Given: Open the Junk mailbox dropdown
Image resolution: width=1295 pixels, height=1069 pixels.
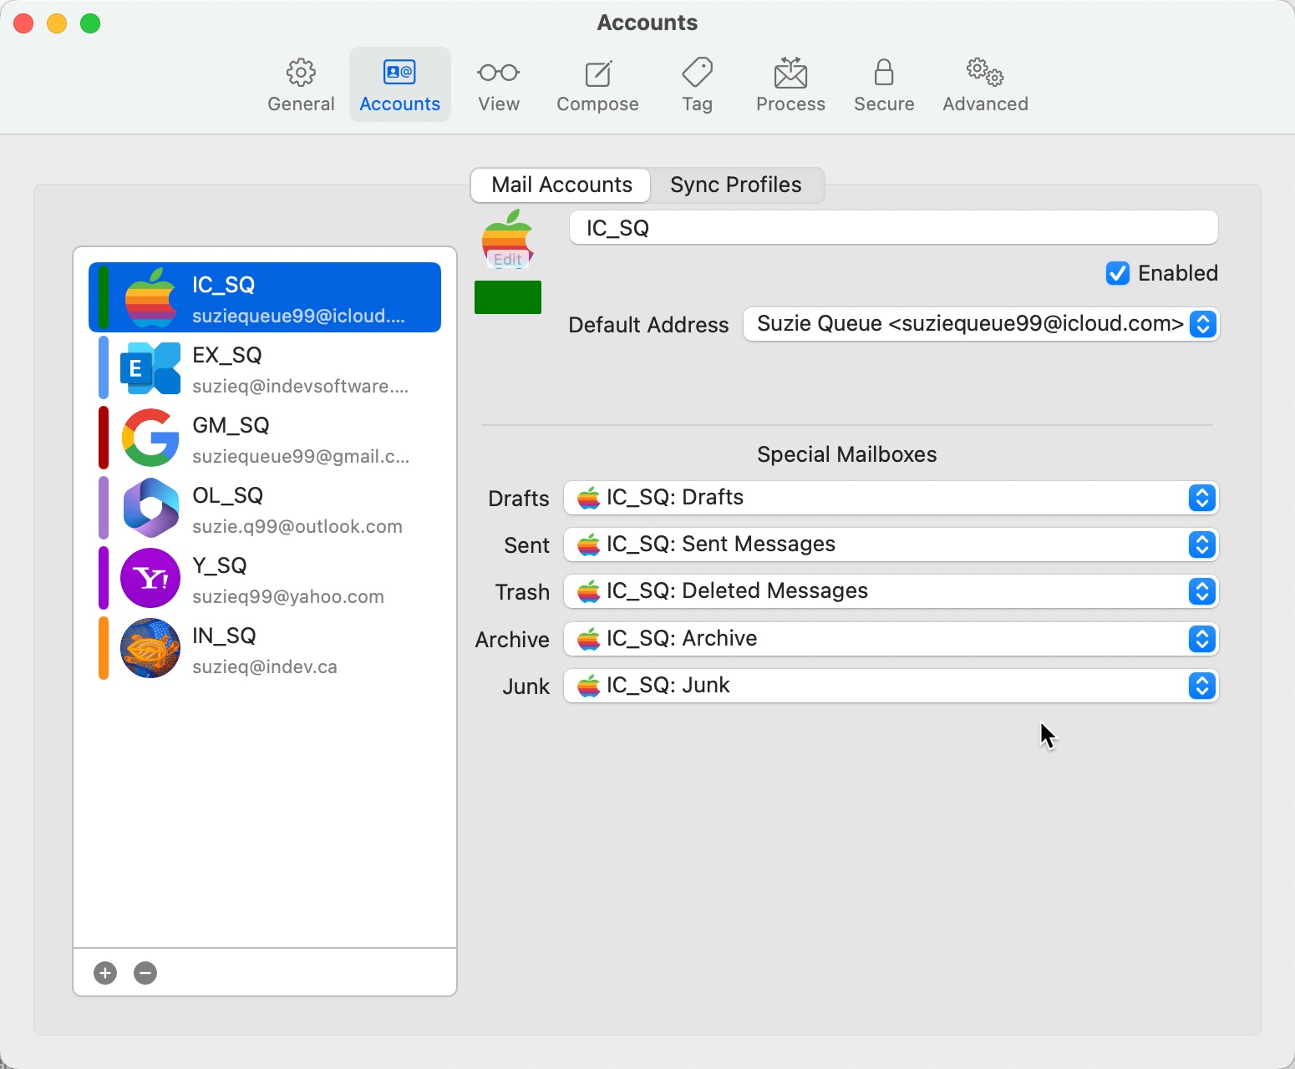Looking at the screenshot, I should tap(891, 686).
